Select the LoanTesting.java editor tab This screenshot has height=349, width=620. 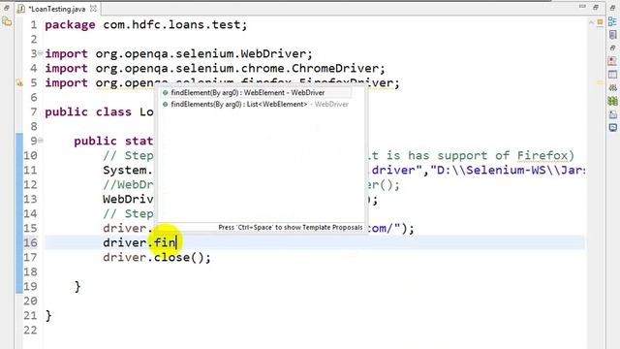click(x=57, y=9)
